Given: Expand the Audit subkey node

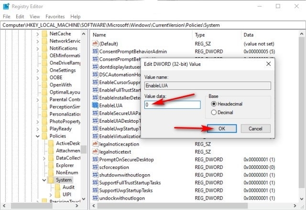Looking at the screenshot, I should [51, 188].
